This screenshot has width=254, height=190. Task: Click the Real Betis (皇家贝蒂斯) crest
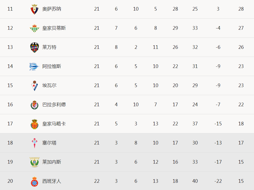coord(35,28)
